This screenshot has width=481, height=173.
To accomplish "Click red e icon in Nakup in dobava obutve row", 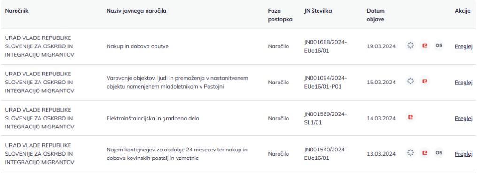I will 425,46.
